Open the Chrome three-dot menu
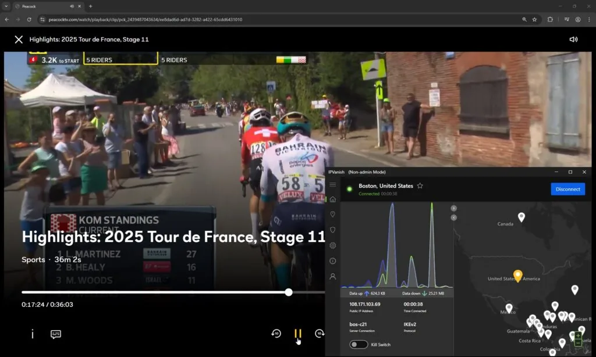This screenshot has height=357, width=596. click(x=589, y=19)
